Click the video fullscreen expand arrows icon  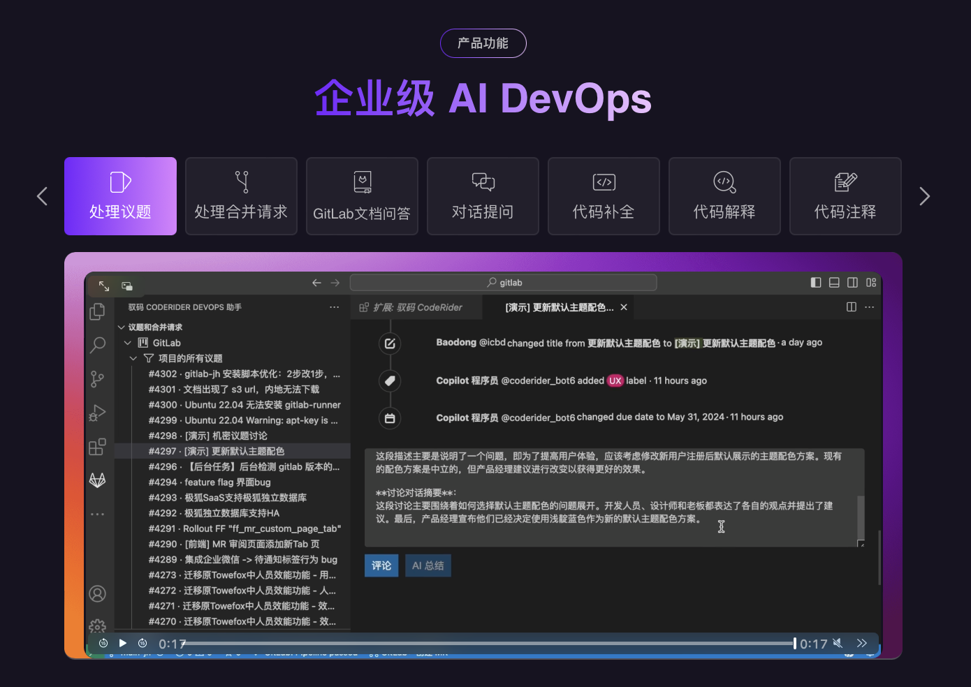point(104,286)
